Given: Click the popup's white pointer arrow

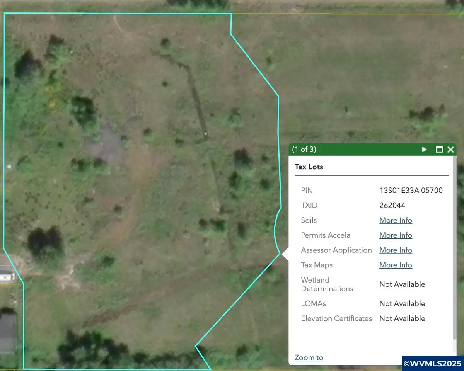Looking at the screenshot, I should pos(285,254).
